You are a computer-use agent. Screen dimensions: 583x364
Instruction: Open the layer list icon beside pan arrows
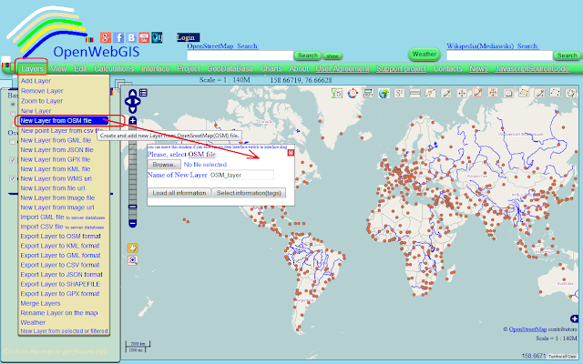[x=143, y=93]
